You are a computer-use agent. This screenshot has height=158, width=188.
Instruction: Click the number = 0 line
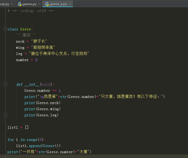[27, 60]
